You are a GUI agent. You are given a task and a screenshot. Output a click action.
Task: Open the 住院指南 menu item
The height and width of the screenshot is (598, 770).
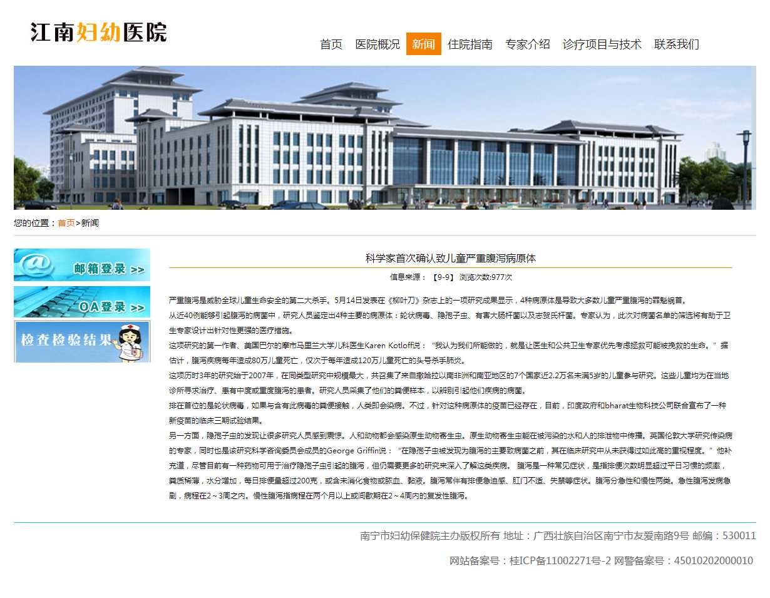(x=470, y=44)
